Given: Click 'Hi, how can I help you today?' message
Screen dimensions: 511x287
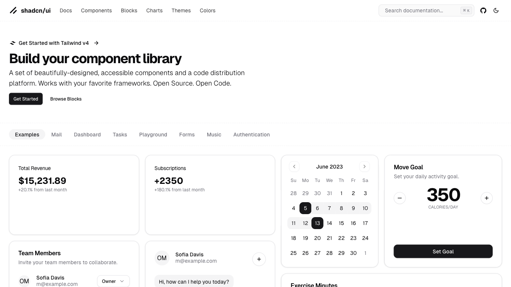Looking at the screenshot, I should click(194, 282).
